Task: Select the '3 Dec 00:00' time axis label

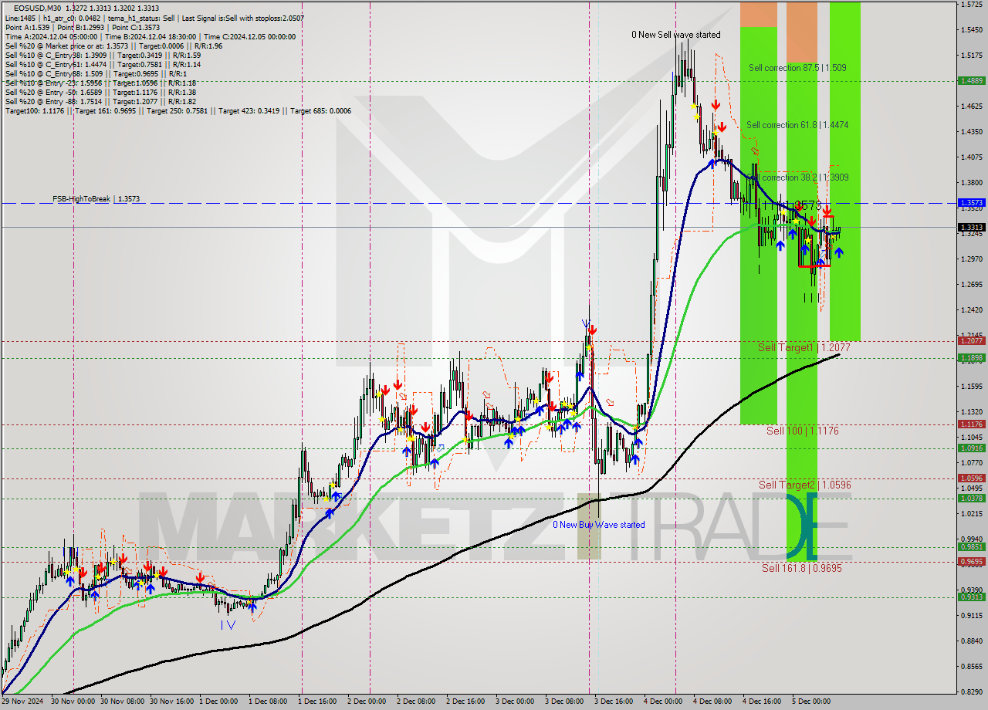Action: [x=514, y=702]
